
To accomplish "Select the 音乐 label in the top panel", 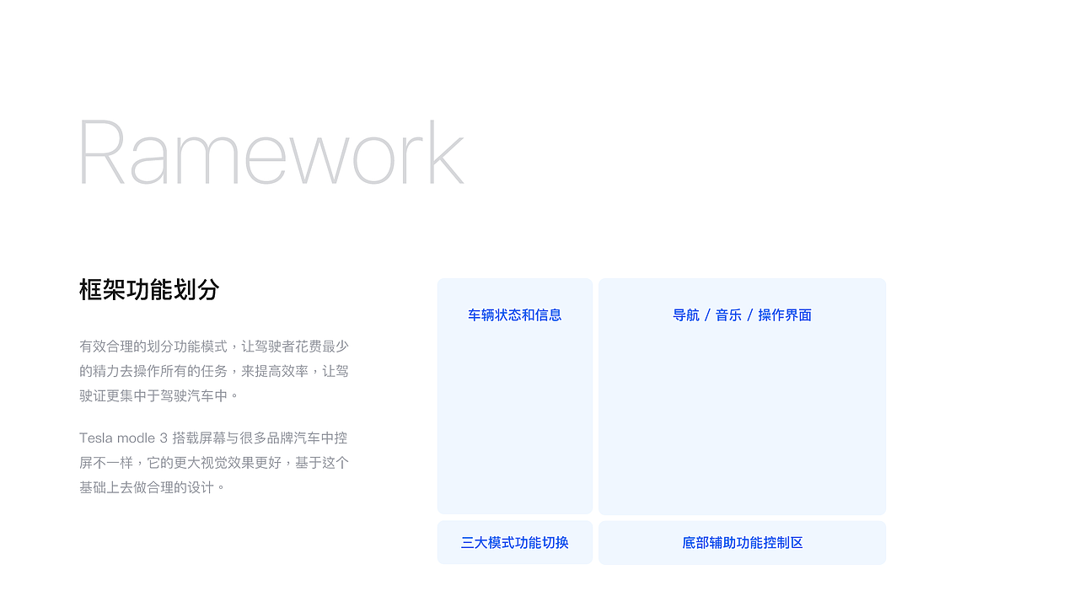I will tap(728, 314).
